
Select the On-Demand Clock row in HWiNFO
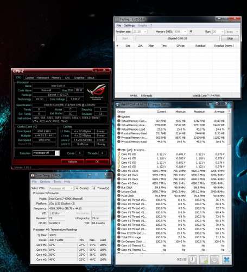[x=171, y=242]
